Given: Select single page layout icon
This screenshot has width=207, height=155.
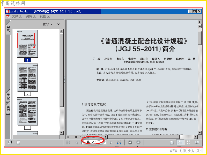Looking at the screenshot, I should pos(172,142).
